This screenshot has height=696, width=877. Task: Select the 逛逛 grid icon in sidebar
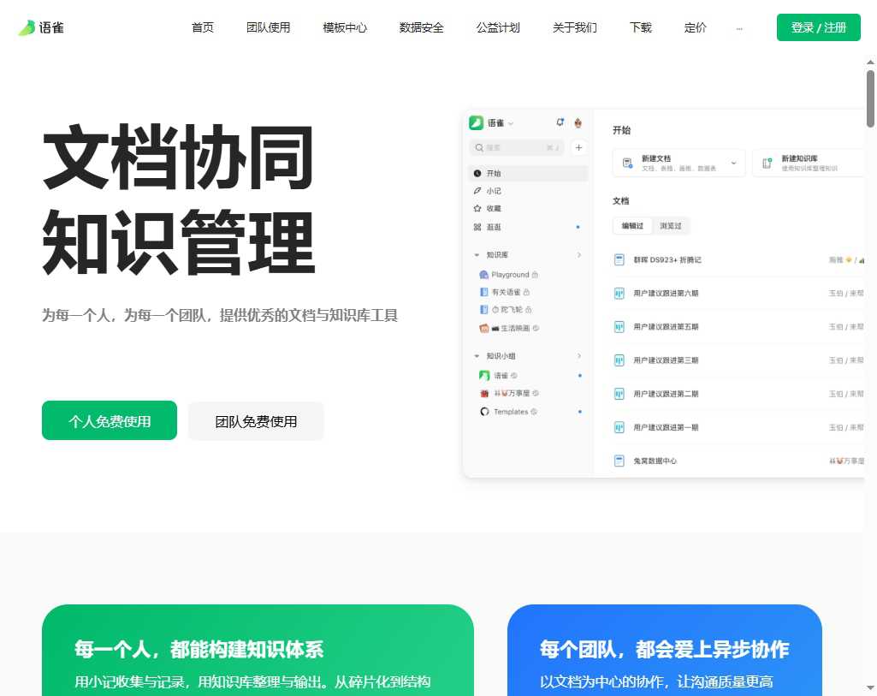pos(477,227)
